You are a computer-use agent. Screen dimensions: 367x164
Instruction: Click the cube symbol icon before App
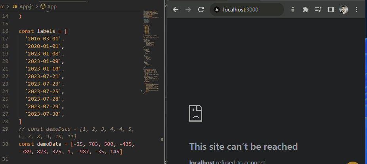(x=43, y=7)
